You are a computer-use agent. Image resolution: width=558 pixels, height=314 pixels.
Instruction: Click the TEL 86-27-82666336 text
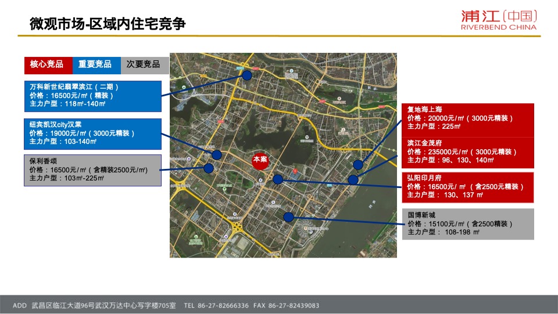[x=216, y=305]
